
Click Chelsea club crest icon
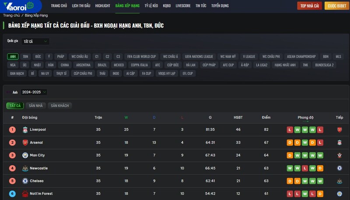tap(25, 181)
